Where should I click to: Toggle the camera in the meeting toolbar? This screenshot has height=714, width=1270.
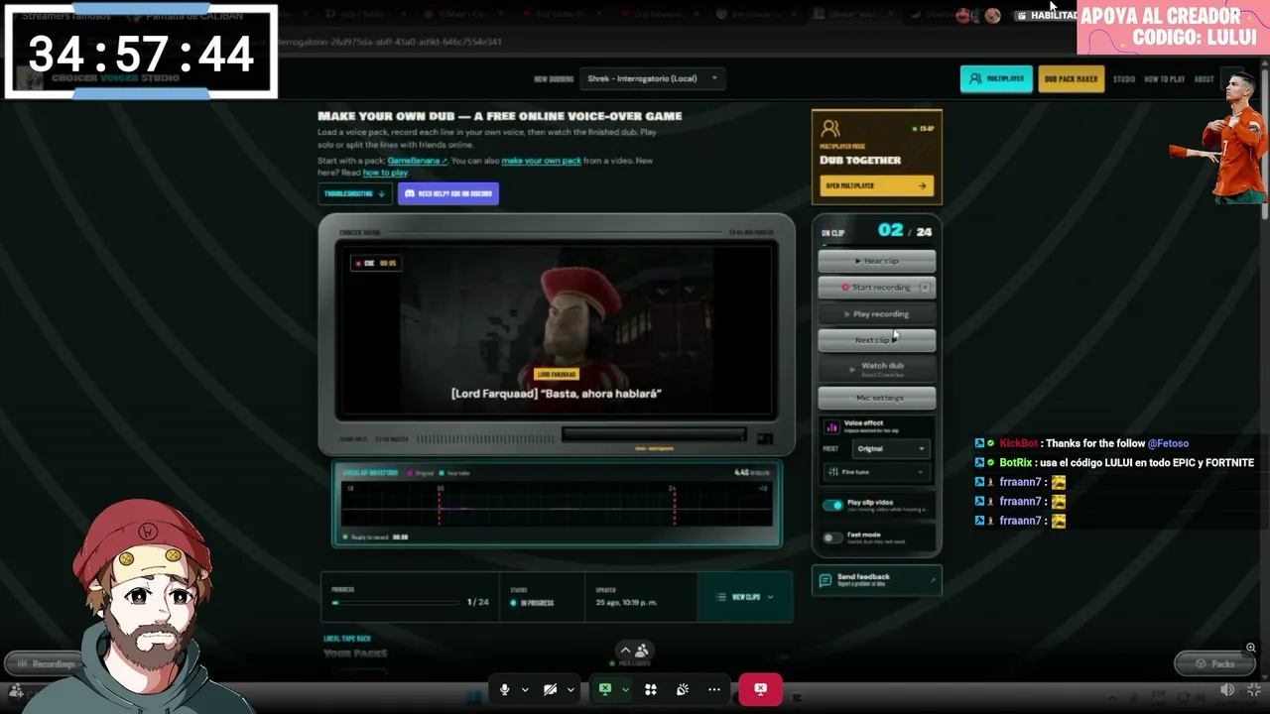550,689
